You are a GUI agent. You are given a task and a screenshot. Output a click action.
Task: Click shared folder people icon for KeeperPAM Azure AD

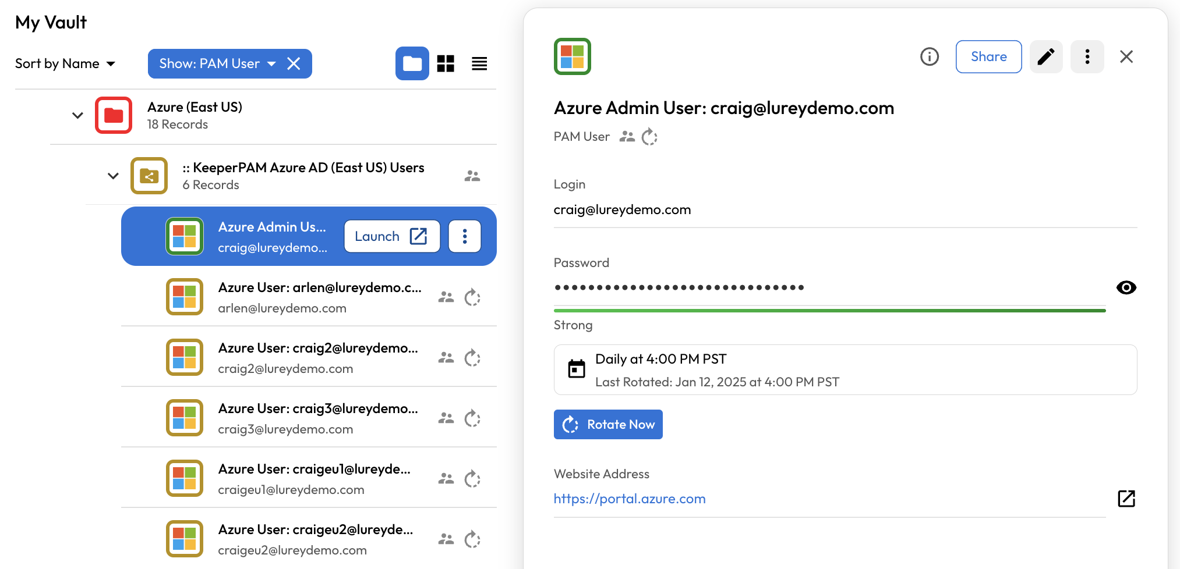pos(472,176)
